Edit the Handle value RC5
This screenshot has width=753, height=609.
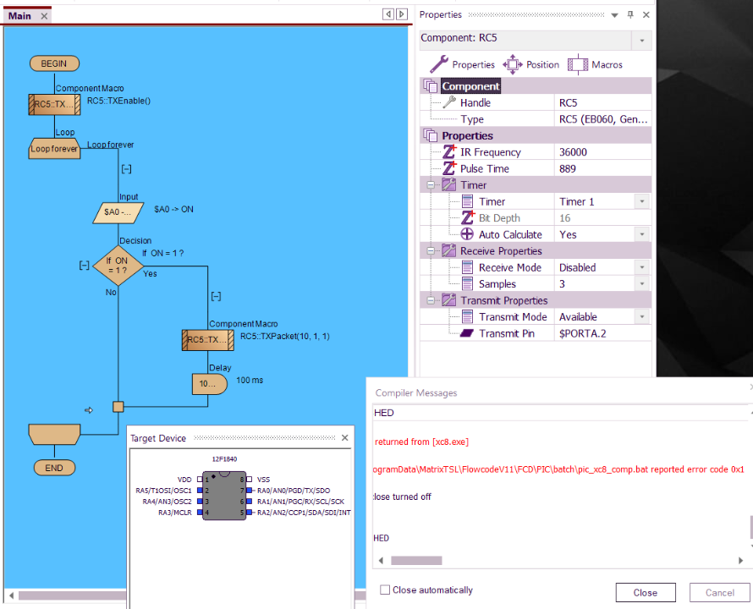coord(602,102)
